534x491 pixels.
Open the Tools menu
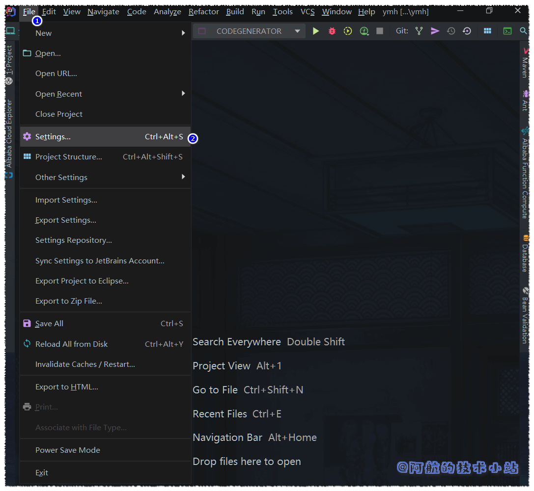point(282,11)
